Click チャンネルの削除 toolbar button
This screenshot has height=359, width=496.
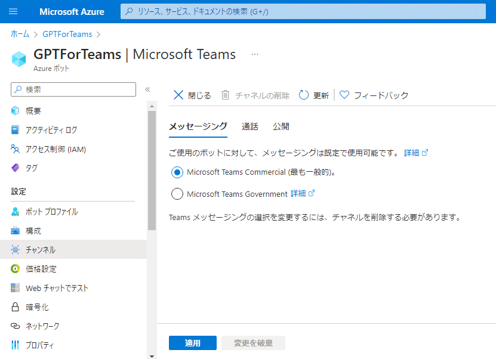point(255,95)
